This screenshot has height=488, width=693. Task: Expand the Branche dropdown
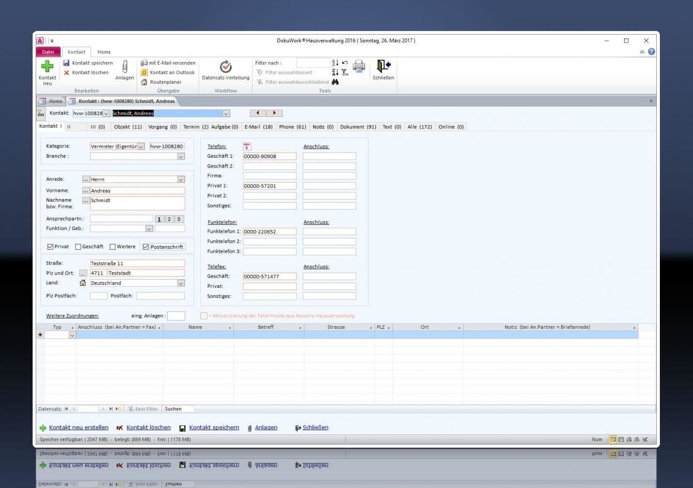[x=181, y=157]
